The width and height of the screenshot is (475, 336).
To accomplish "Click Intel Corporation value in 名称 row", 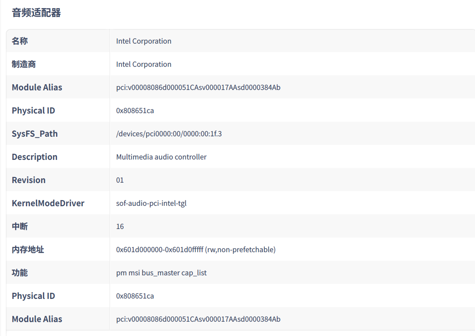I will pos(144,41).
